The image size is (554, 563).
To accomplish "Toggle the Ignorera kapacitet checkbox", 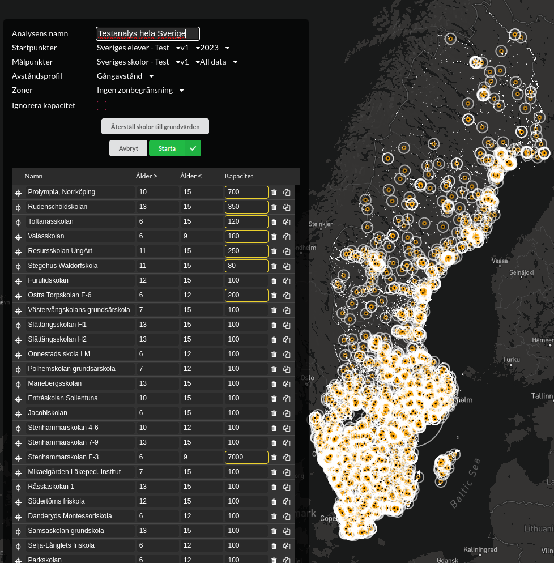I will coord(101,105).
